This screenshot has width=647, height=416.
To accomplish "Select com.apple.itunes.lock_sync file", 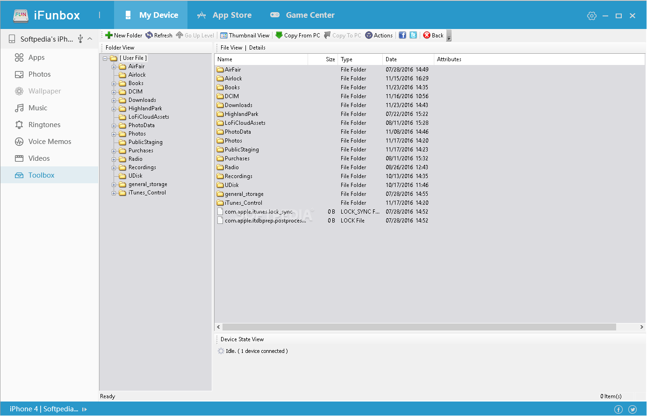I will [x=255, y=212].
